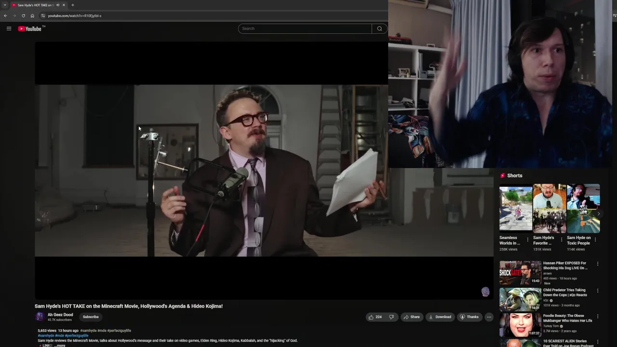Image resolution: width=617 pixels, height=347 pixels.
Task: Open Ah Geez Dood channel avatar
Action: [40, 317]
